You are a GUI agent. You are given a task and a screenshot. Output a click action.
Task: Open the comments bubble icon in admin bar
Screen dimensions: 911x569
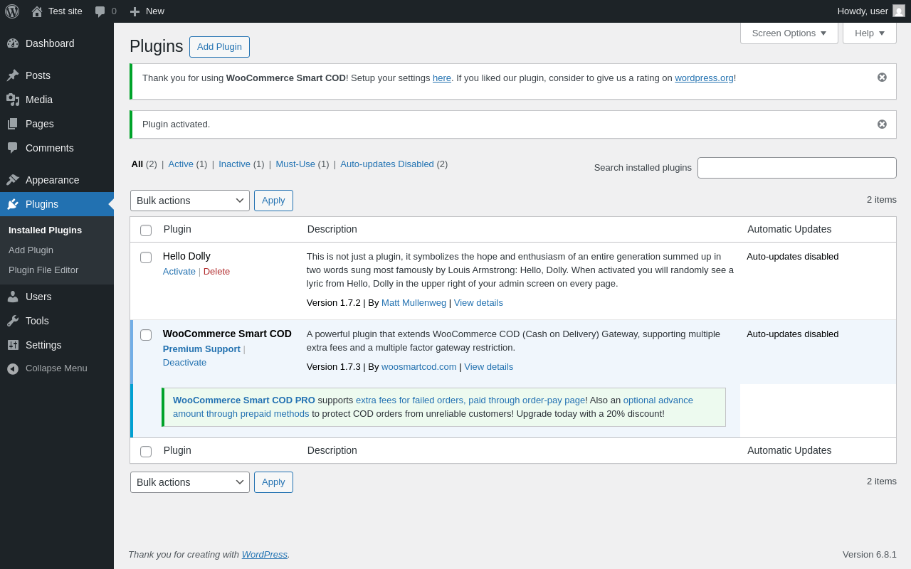tap(100, 11)
